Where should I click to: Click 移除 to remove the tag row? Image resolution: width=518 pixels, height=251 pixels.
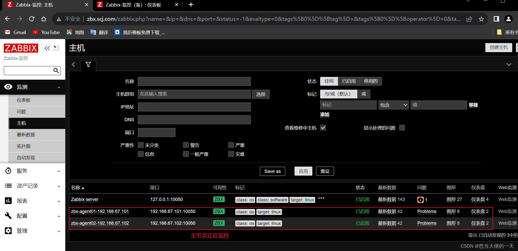coord(473,105)
